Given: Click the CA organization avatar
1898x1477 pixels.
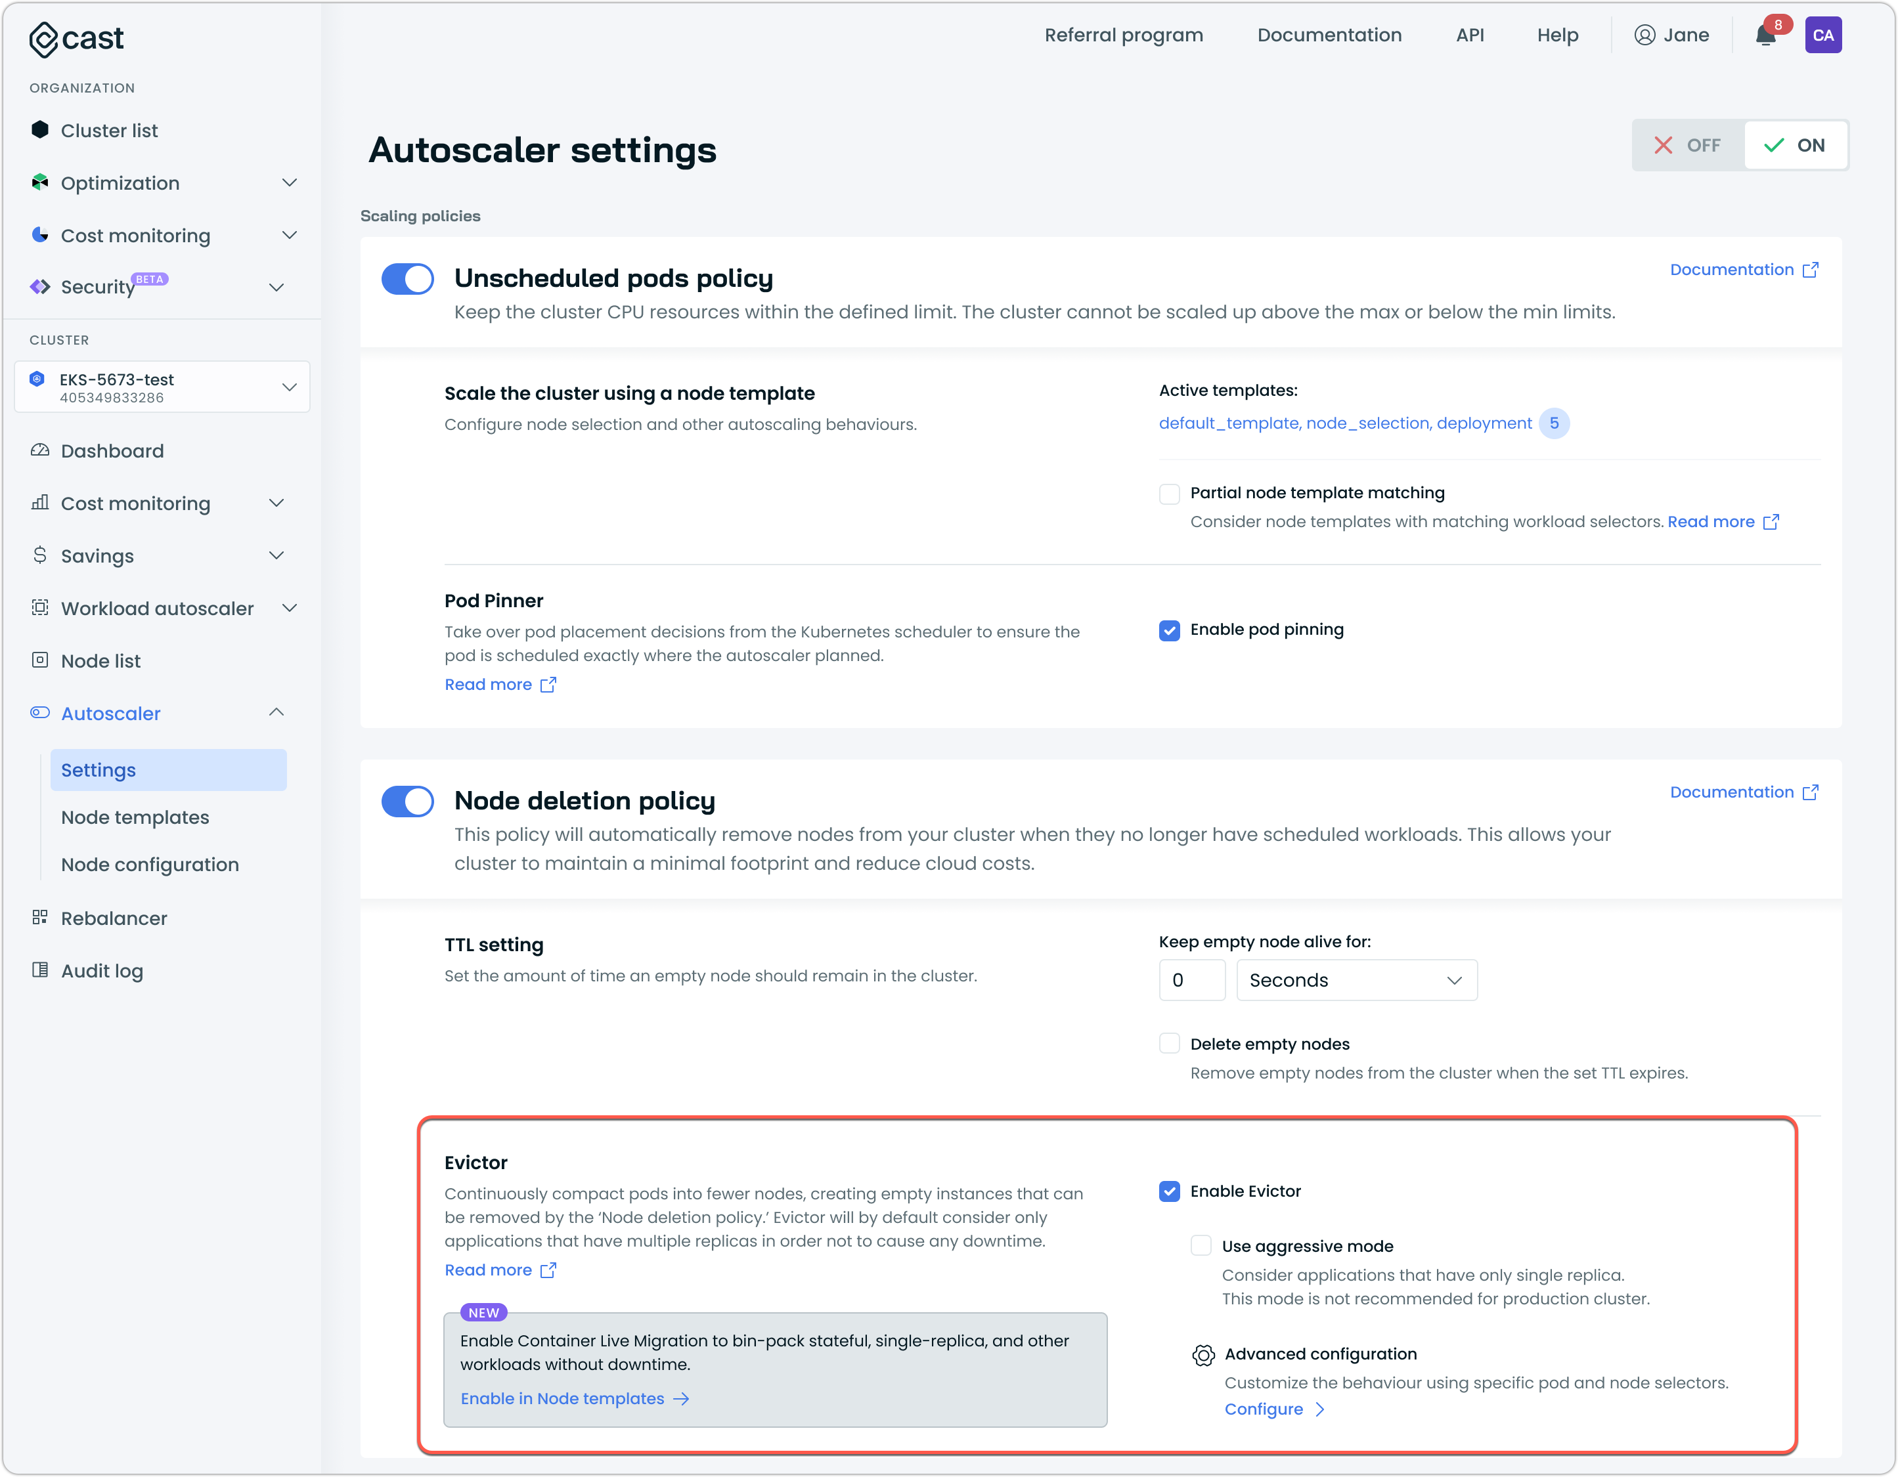Looking at the screenshot, I should [x=1822, y=35].
